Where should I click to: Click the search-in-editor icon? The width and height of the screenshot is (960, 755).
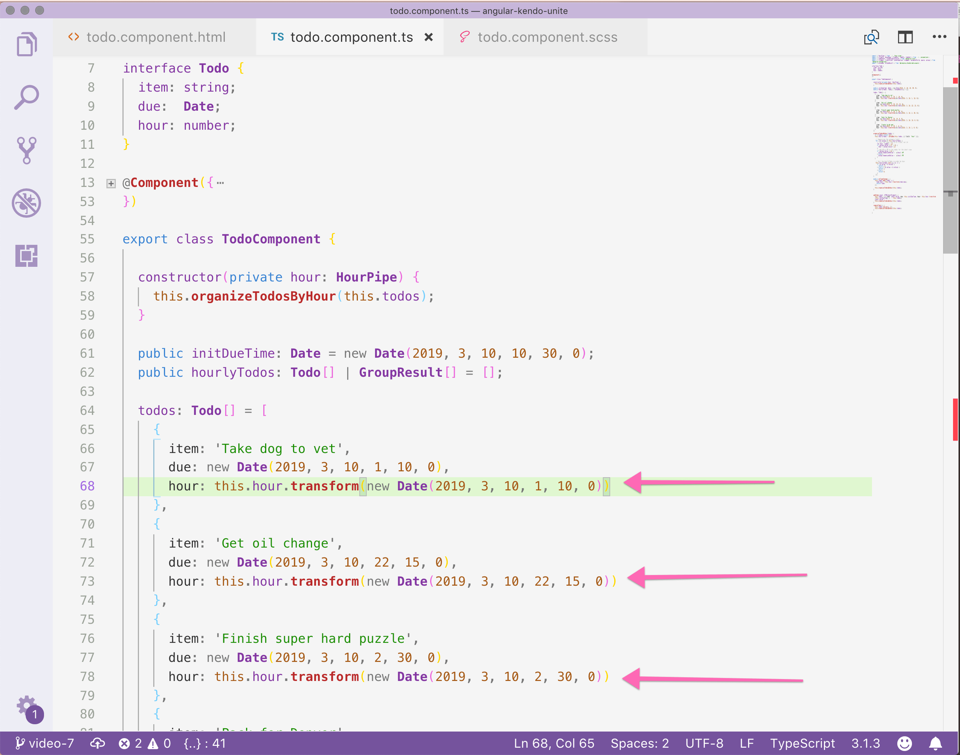tap(871, 37)
